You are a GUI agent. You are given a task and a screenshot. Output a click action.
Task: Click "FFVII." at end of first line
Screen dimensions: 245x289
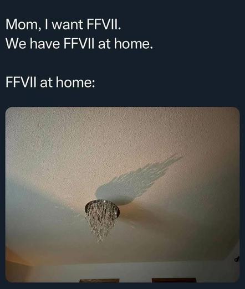(x=104, y=24)
